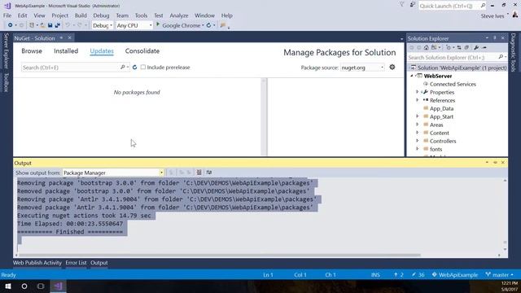Image resolution: width=521 pixels, height=293 pixels.
Task: Toggle word wrap in Output window
Action: click(x=208, y=173)
